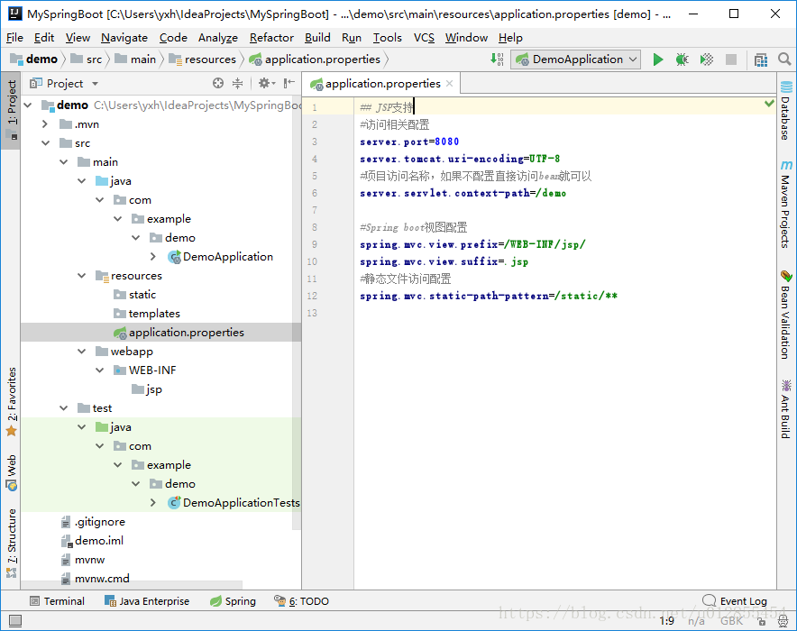Open the Database tool window
Image resolution: width=797 pixels, height=631 pixels.
[786, 110]
